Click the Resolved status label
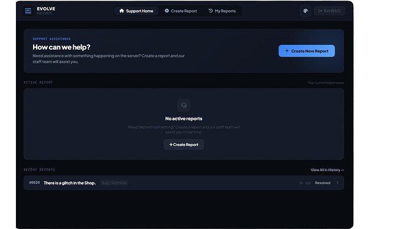407x229 pixels. [323, 183]
